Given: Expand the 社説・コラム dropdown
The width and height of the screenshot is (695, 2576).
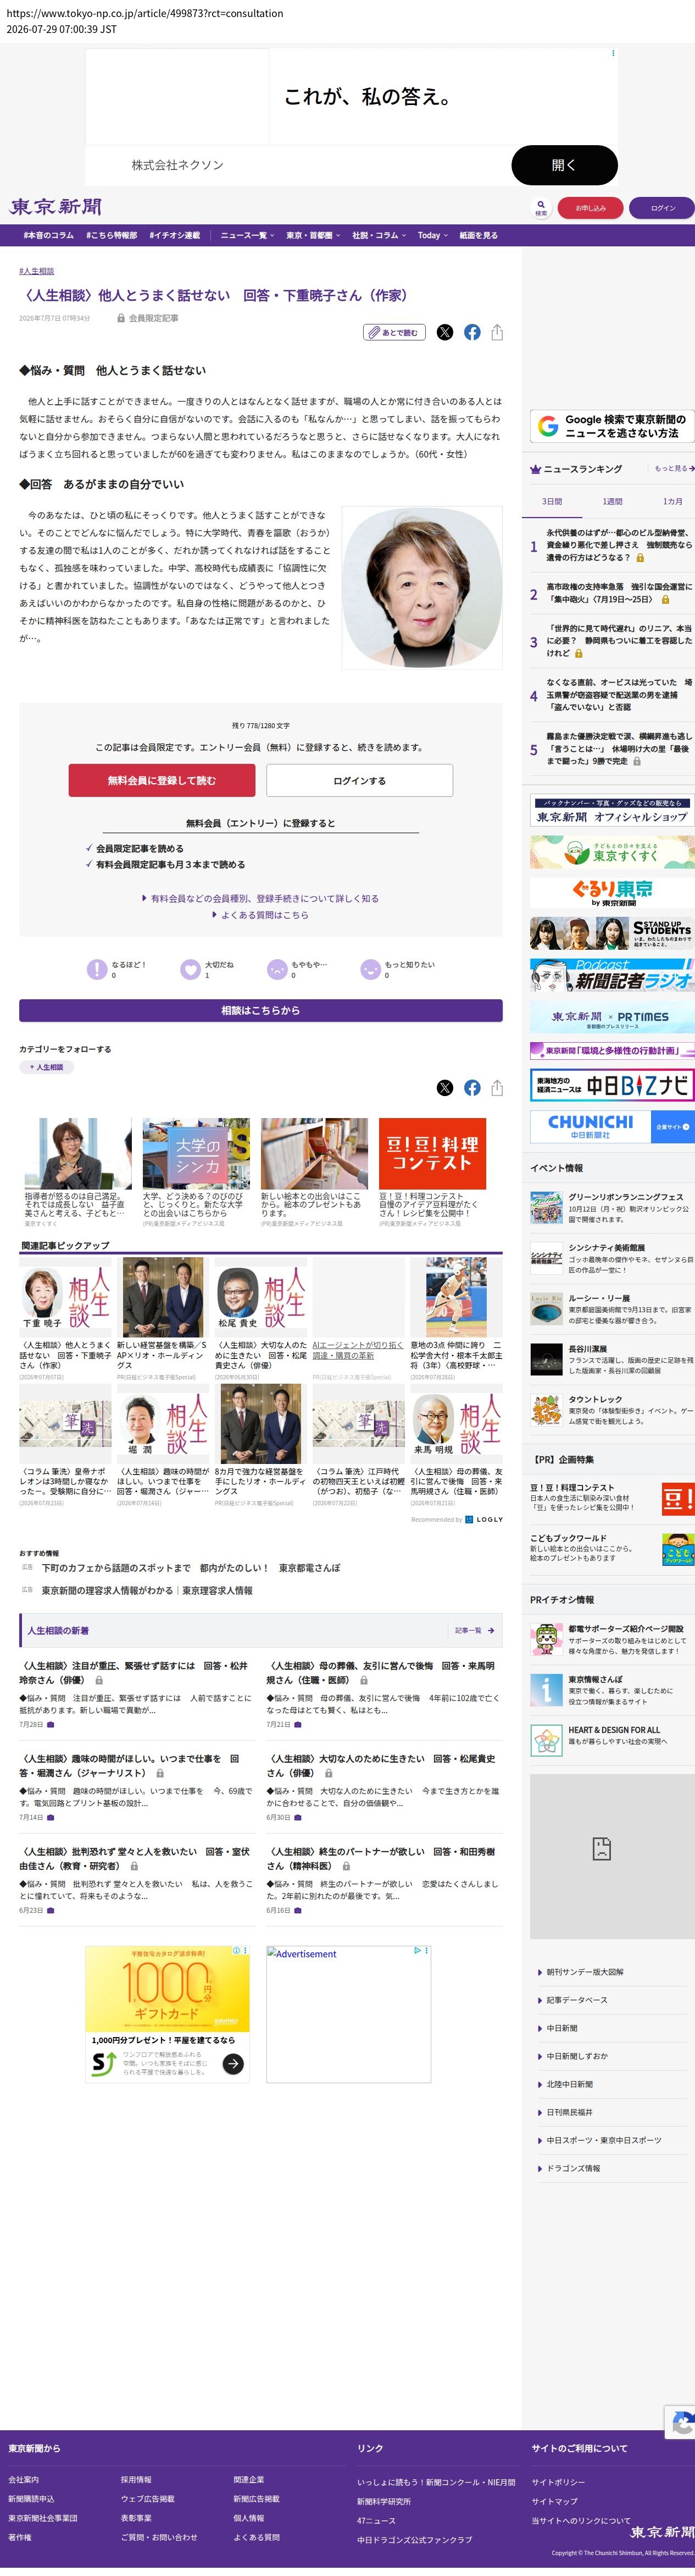Looking at the screenshot, I should (379, 236).
